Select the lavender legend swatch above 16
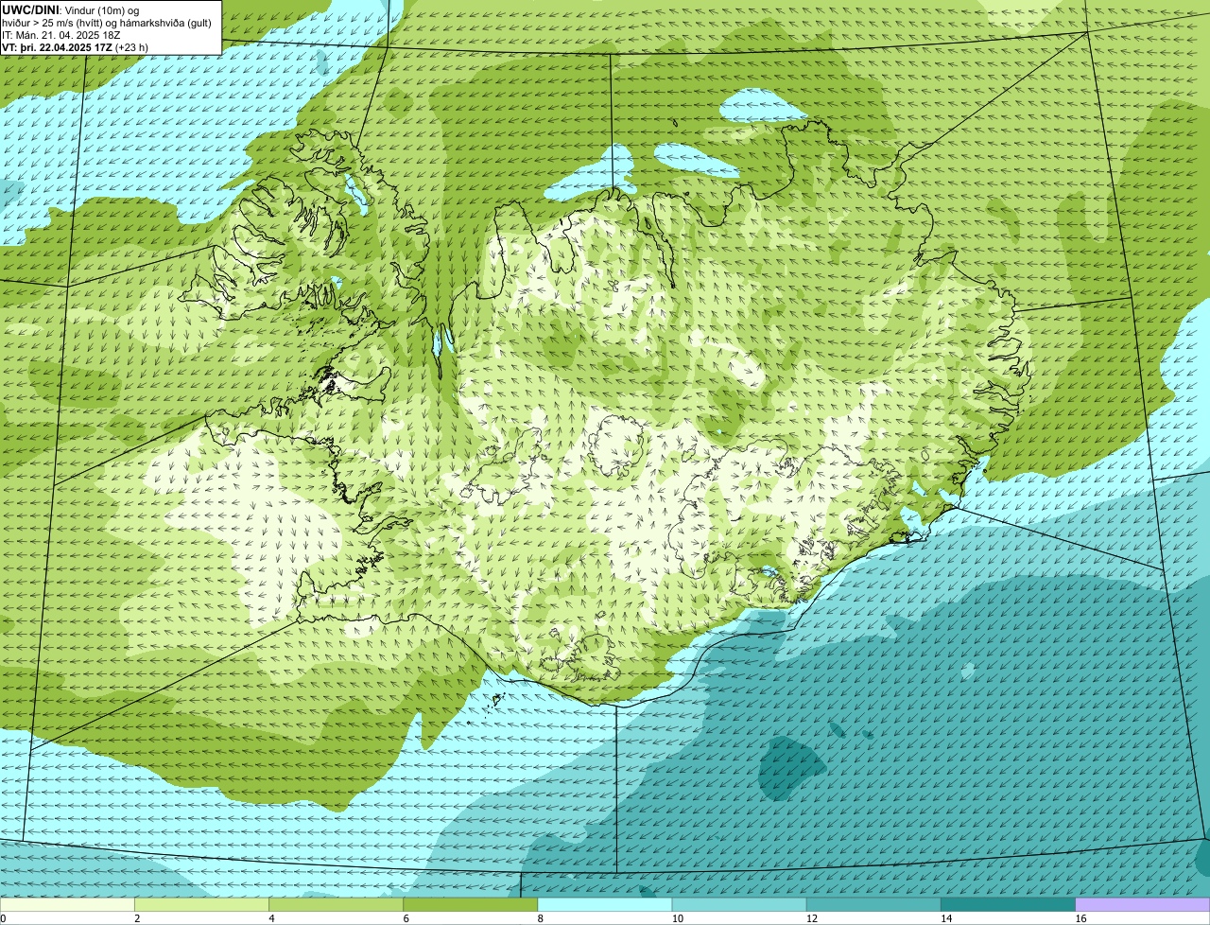The image size is (1210, 925). (x=1143, y=905)
